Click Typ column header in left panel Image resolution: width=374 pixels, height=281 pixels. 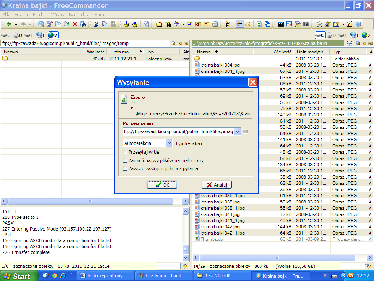tap(161, 52)
